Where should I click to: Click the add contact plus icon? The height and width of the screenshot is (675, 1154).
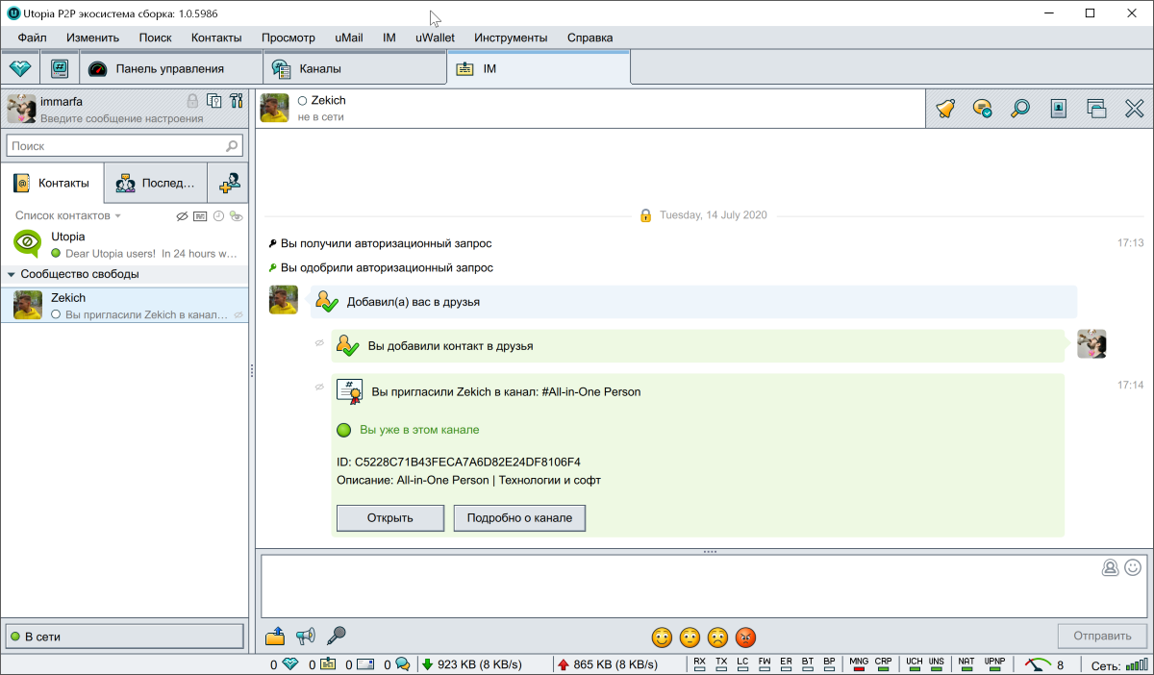tap(229, 183)
